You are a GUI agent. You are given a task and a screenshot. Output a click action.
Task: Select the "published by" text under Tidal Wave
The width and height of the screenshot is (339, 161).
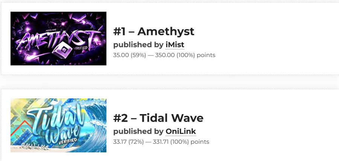(x=138, y=131)
